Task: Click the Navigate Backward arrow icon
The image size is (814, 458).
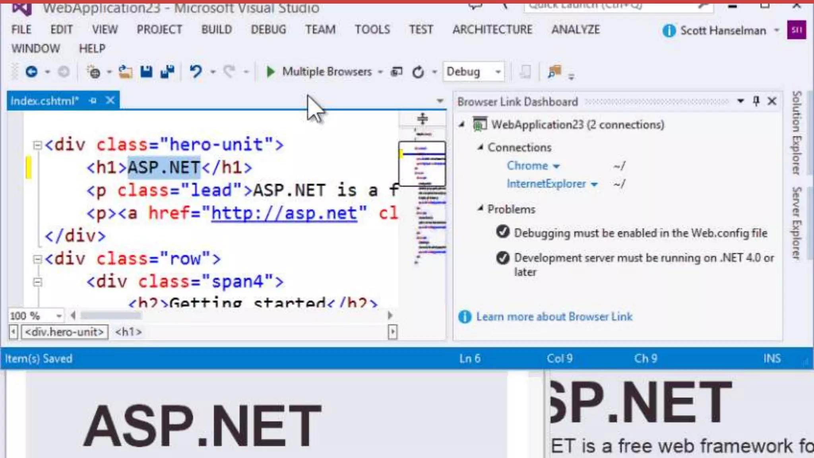Action: pos(31,72)
